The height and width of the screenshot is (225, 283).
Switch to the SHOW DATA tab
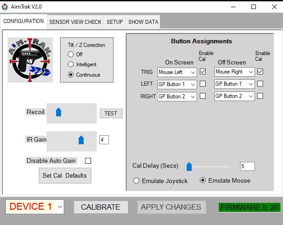pos(143,22)
